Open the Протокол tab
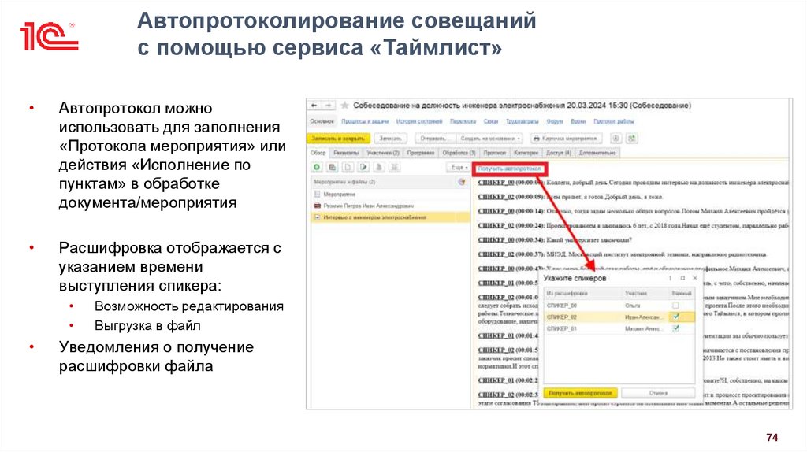Screen dimensions: 807x452 (495, 153)
